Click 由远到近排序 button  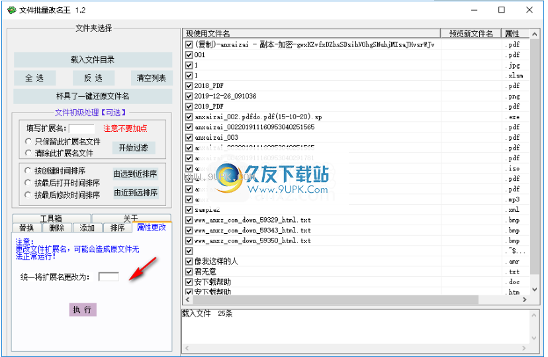pos(136,174)
